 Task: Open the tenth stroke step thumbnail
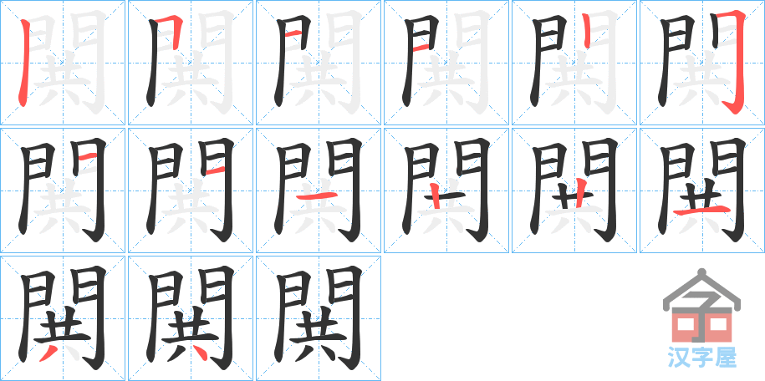(x=446, y=190)
